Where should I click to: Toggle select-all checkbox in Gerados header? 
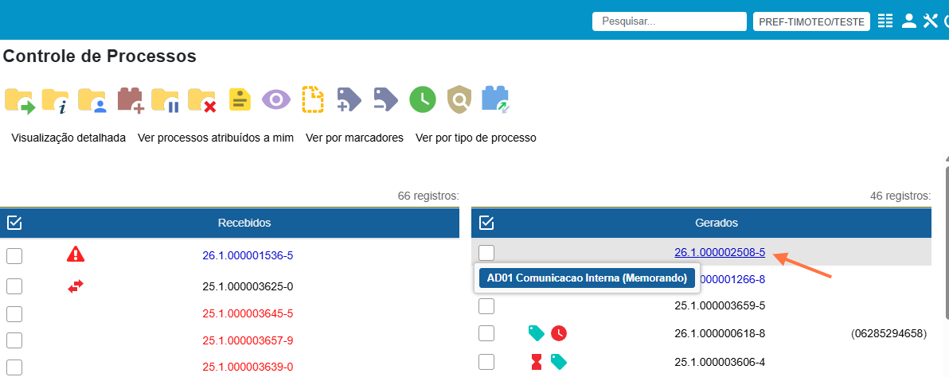(x=486, y=223)
